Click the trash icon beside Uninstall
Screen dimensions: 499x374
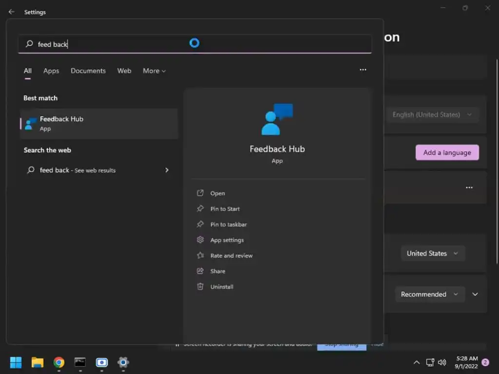click(200, 286)
